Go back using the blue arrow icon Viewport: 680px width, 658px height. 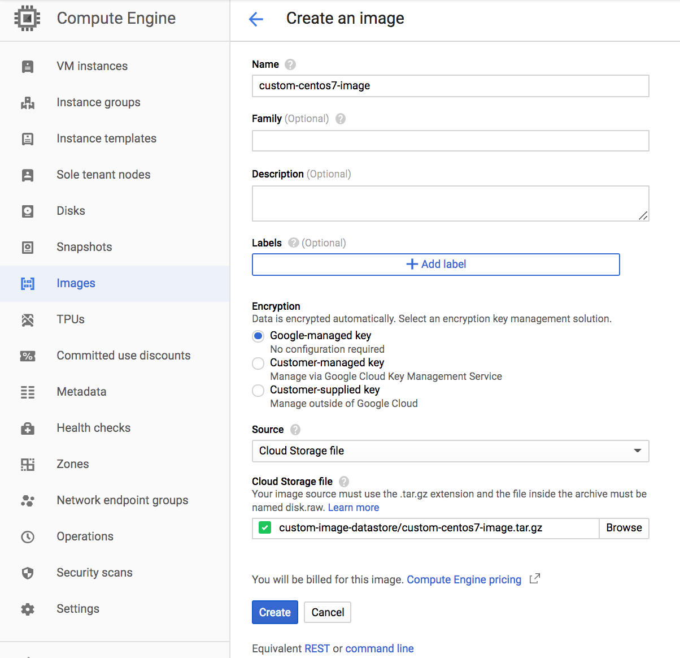click(x=256, y=19)
